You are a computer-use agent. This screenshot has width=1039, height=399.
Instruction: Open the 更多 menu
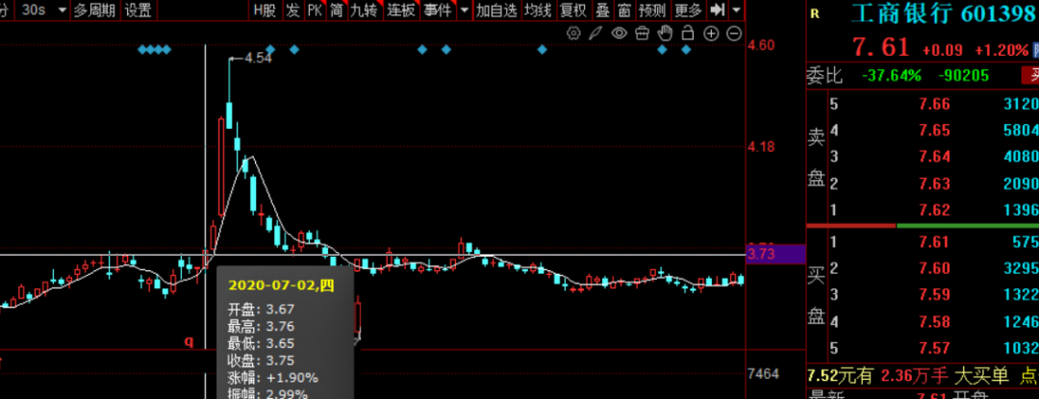point(688,10)
